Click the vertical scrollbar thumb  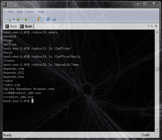pos(157,69)
